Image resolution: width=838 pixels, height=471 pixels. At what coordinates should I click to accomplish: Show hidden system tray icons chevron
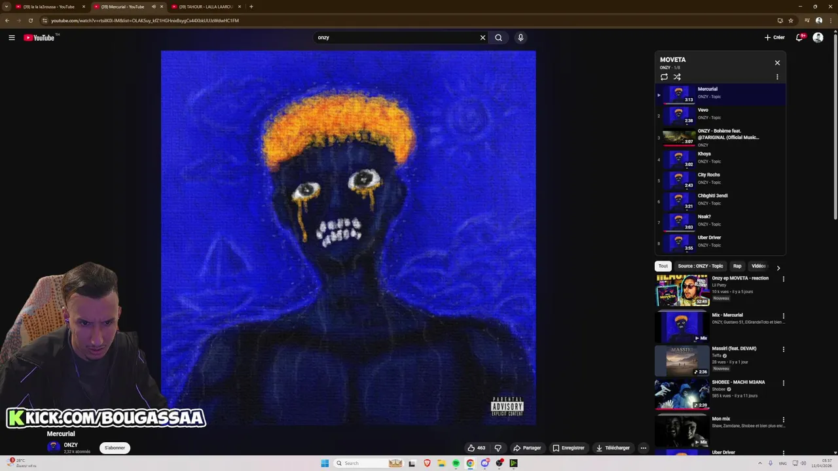(x=760, y=463)
